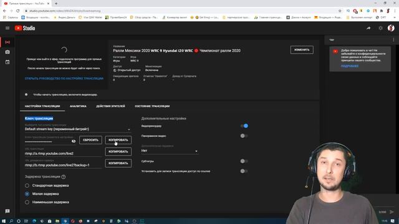
Task: Open the account avatar menu
Action: point(391,28)
